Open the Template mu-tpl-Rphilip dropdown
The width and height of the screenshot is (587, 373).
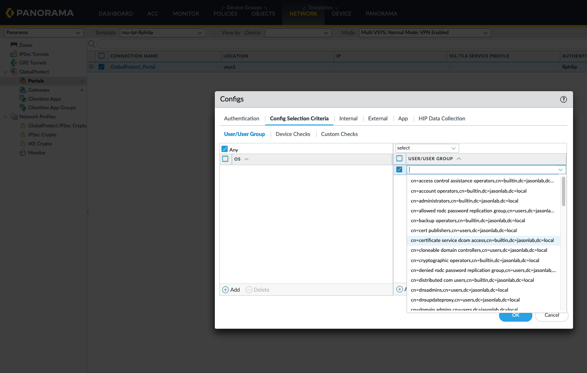(162, 33)
